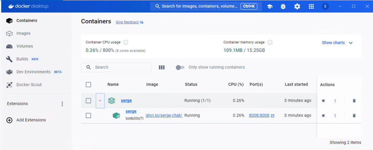Click the external link icon beside 8008:8008
Screen dimensions: 373x150
[272, 116]
